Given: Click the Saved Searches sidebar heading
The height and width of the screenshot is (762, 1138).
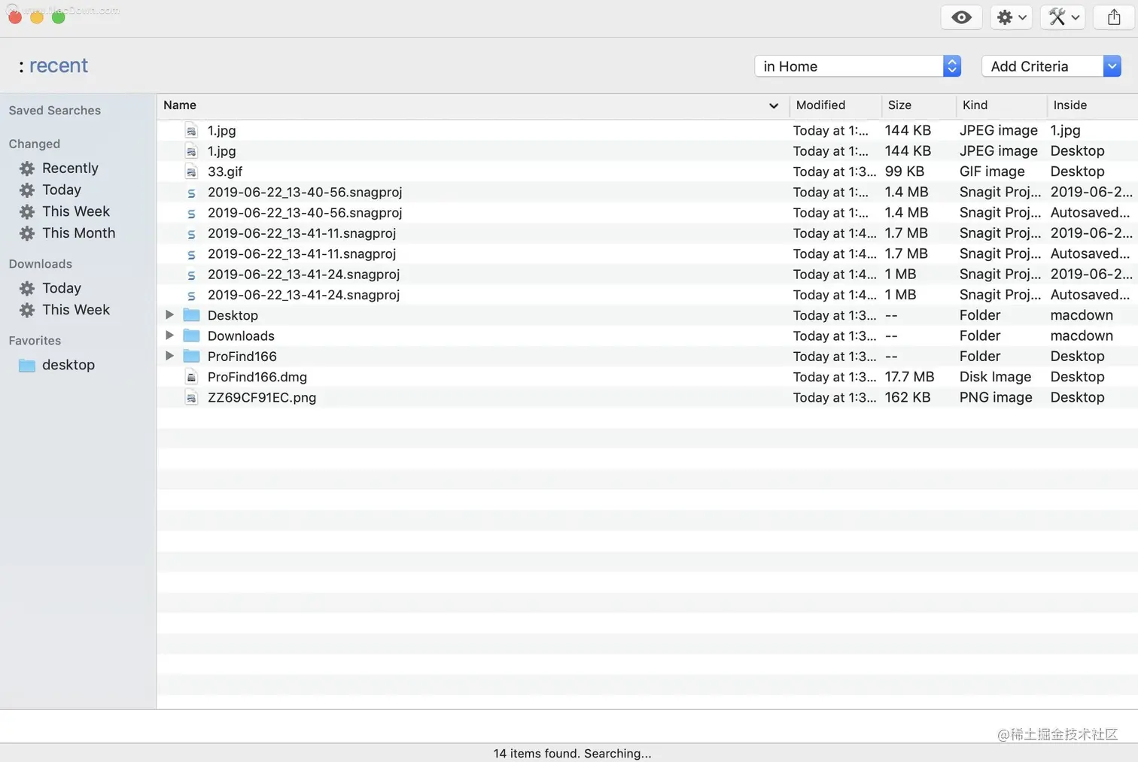Looking at the screenshot, I should [x=54, y=111].
